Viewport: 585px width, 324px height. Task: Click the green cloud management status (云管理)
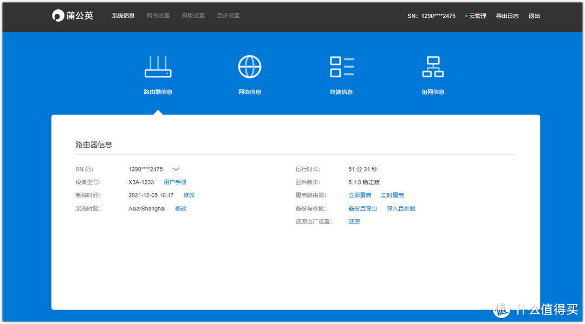pyautogui.click(x=476, y=16)
